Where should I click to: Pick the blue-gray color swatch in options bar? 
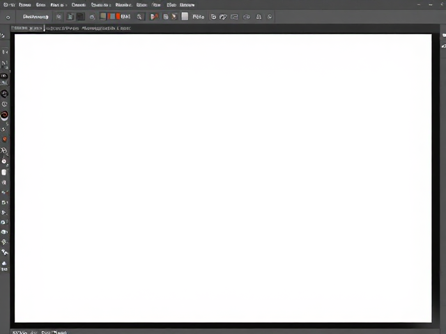coord(112,17)
